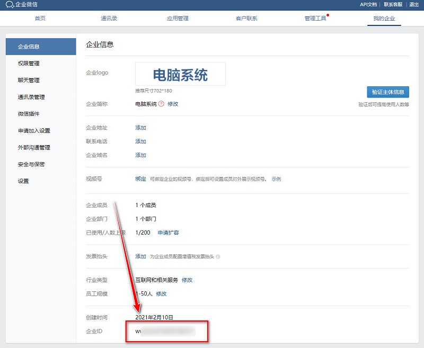Image resolution: width=424 pixels, height=348 pixels.
Task: Click 修改 next to 互联网和相关服务
Action: coord(187,280)
